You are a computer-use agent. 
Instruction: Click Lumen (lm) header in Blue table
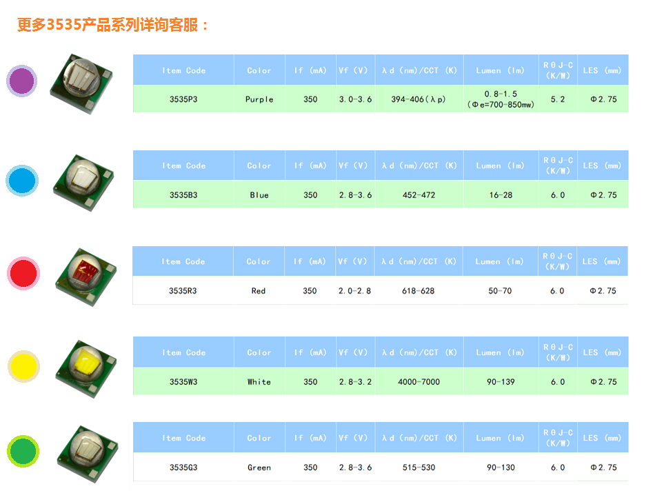pos(500,165)
